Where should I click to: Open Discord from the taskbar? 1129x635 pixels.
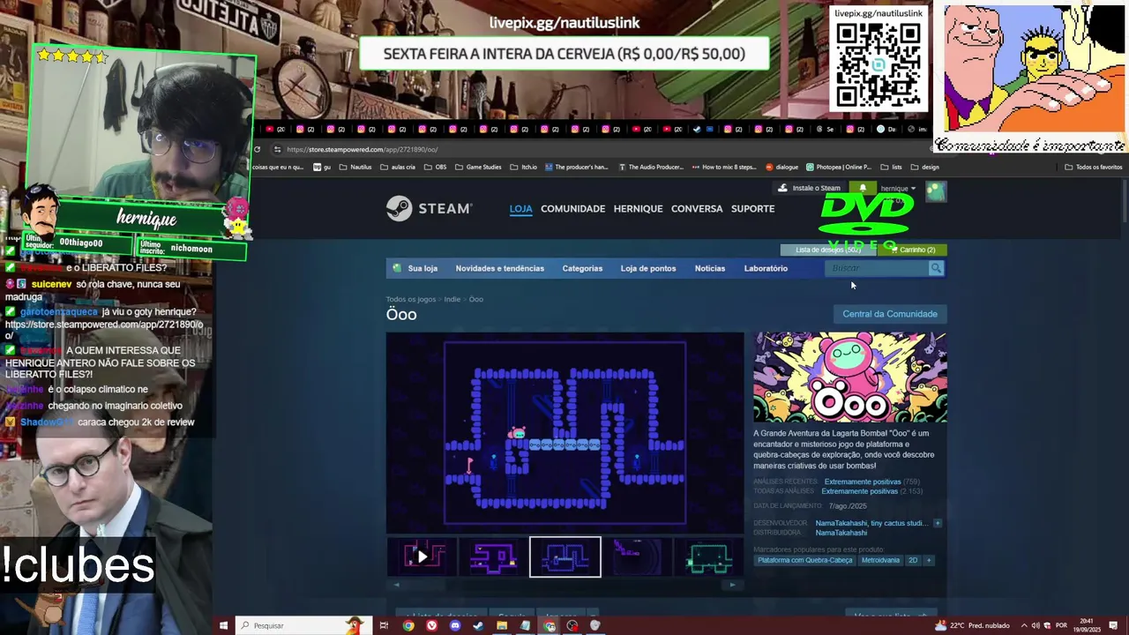455,625
